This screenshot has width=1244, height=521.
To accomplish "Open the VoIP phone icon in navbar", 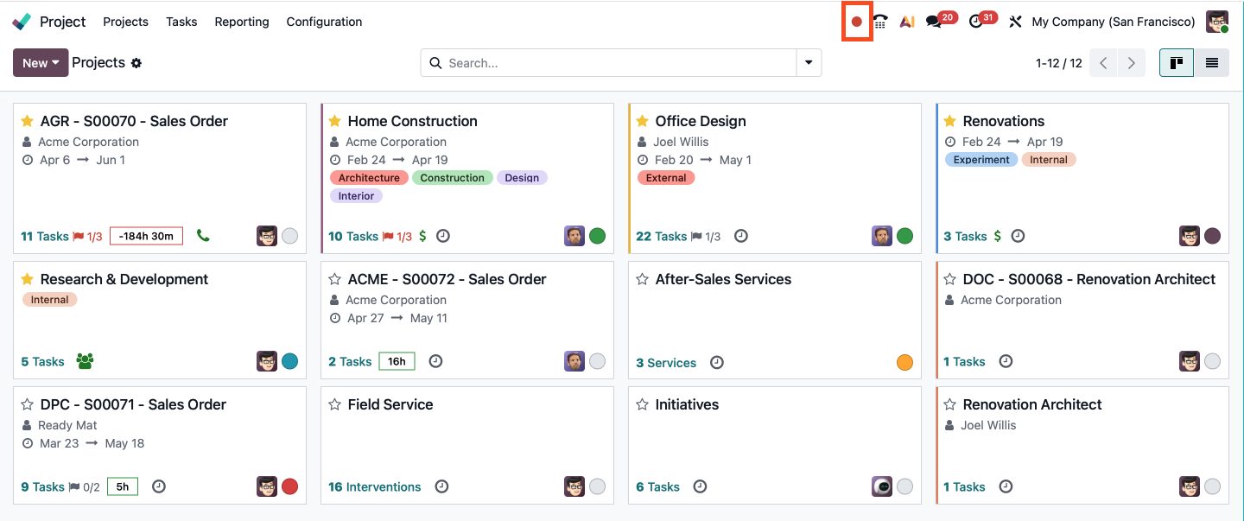I will pos(880,22).
